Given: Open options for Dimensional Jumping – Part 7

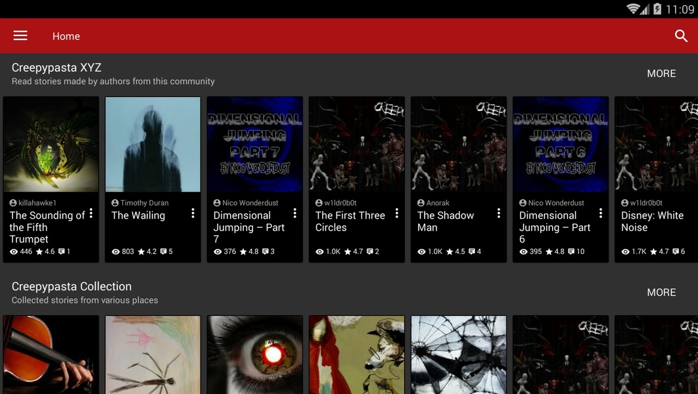Looking at the screenshot, I should (294, 213).
